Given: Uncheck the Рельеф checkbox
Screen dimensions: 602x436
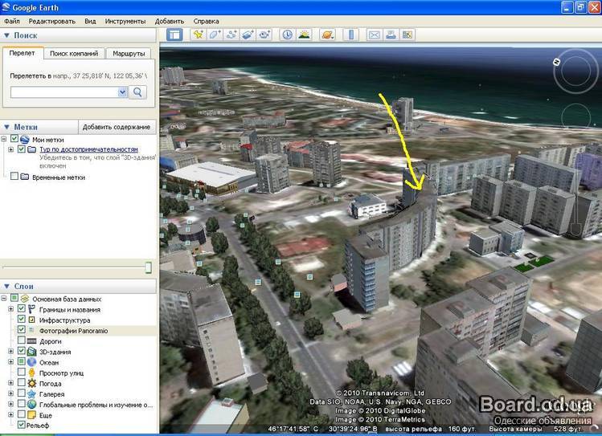Looking at the screenshot, I should tap(22, 425).
